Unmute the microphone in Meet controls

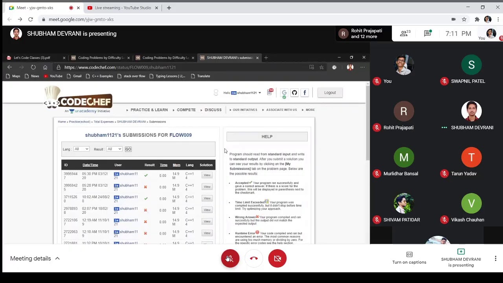click(x=230, y=258)
